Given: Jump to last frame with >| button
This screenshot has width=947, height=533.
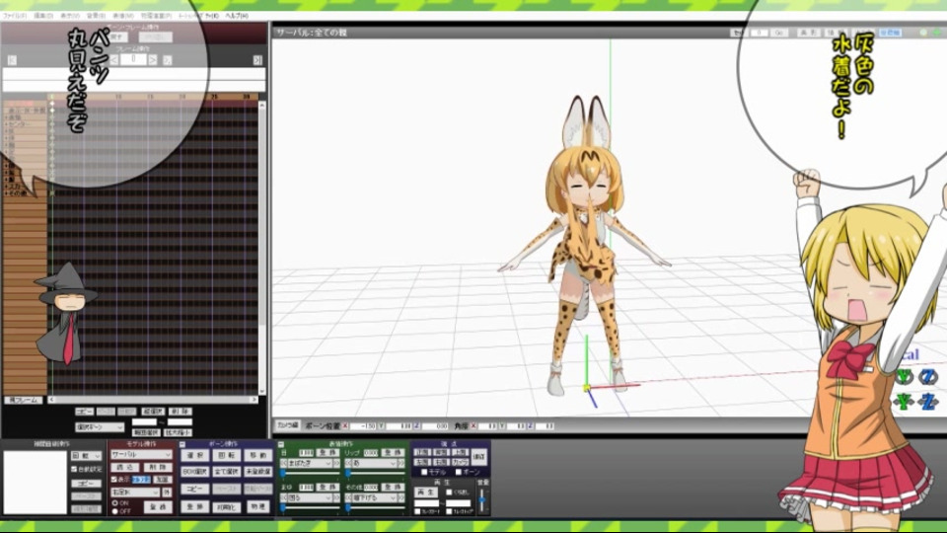Looking at the screenshot, I should (257, 60).
